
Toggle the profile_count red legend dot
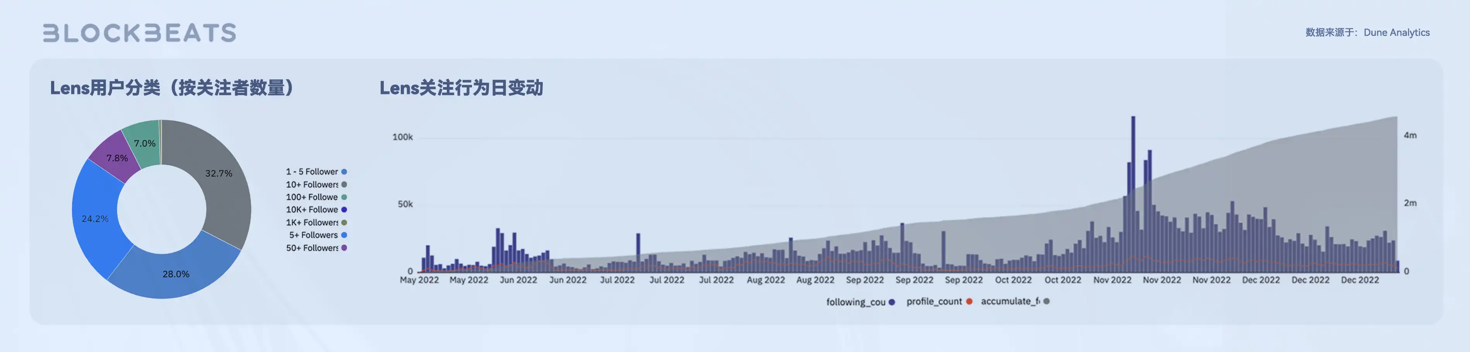969,301
